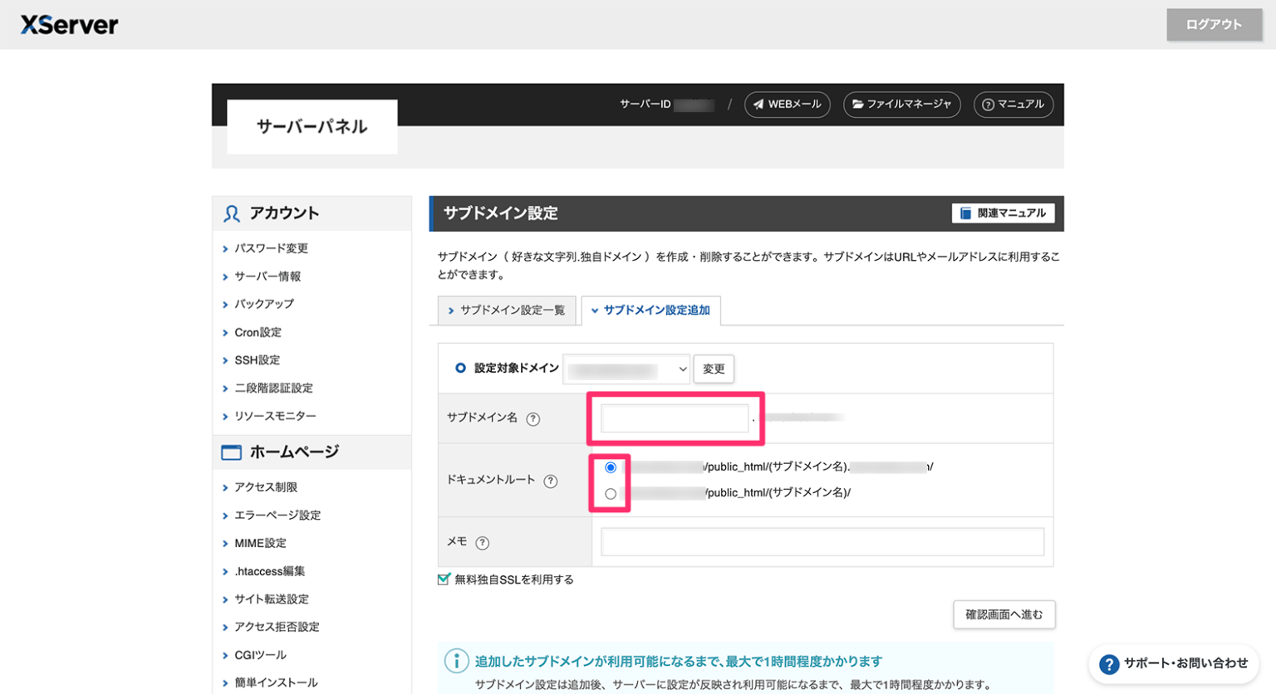Select the second document root radio option
The height and width of the screenshot is (694, 1276).
pyautogui.click(x=611, y=494)
